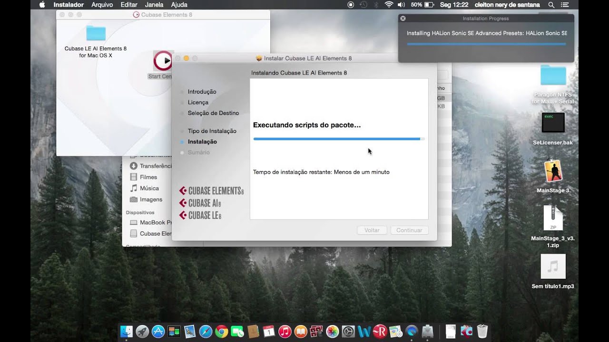The image size is (609, 342).
Task: Select the SeLicenser.bak exec file on desktop
Action: (553, 123)
